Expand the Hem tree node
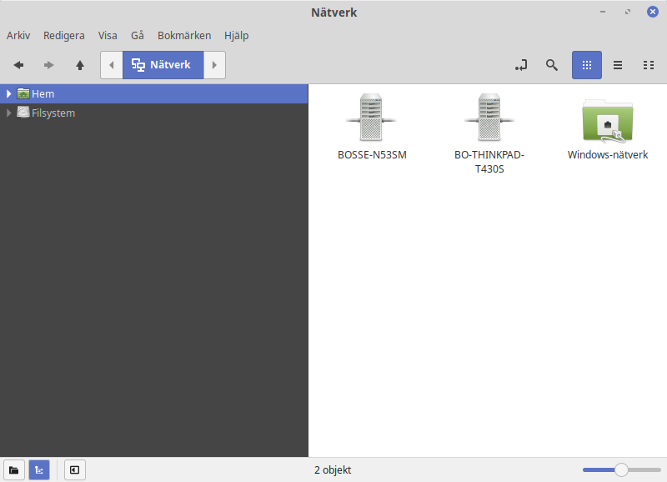The height and width of the screenshot is (482, 667). tap(8, 93)
